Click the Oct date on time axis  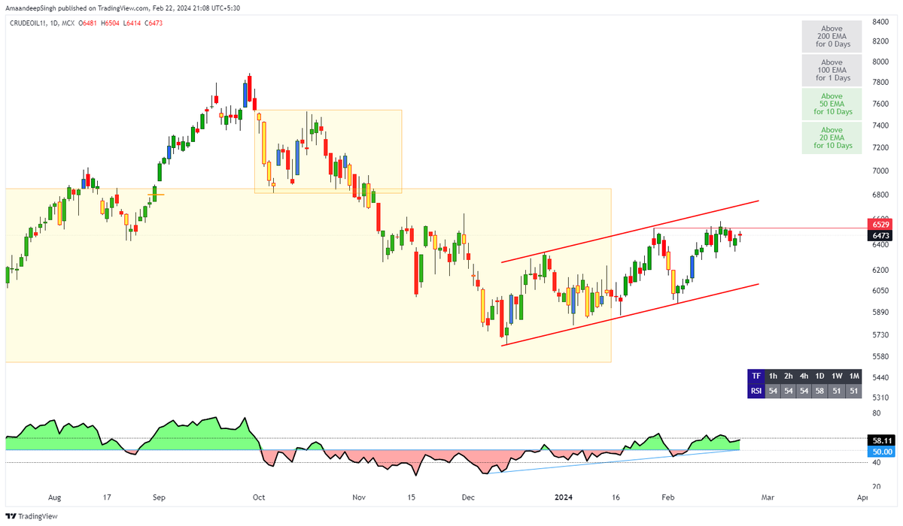(x=258, y=497)
